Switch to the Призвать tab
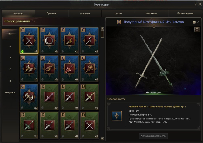The image size is (203, 143). coord(51,13)
